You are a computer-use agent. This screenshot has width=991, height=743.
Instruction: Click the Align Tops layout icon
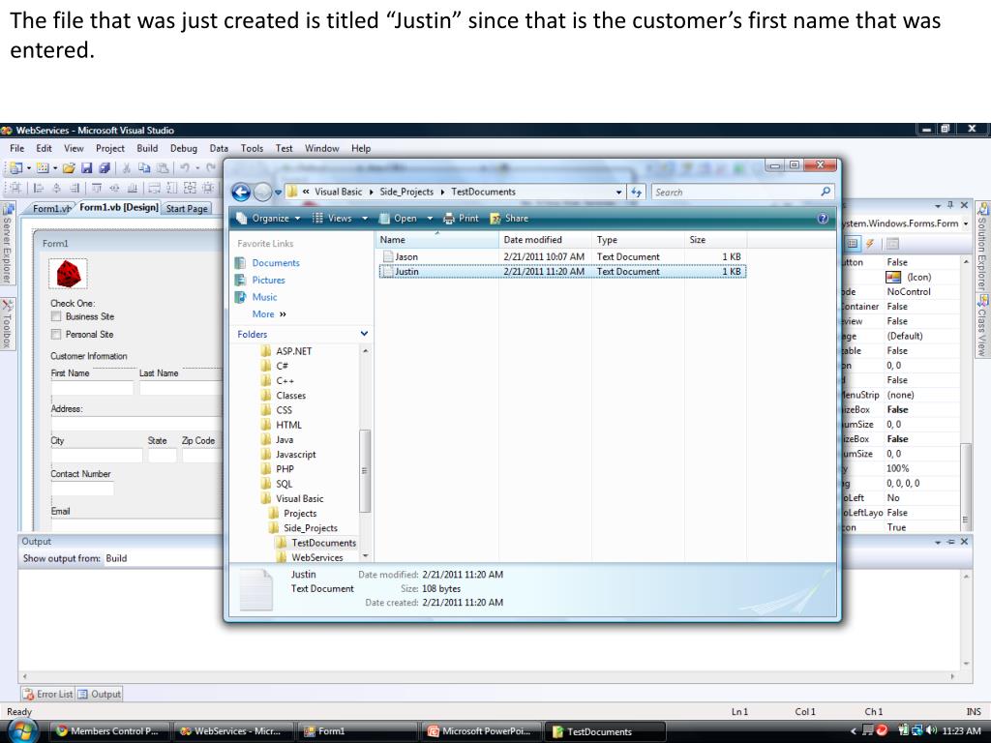97,188
